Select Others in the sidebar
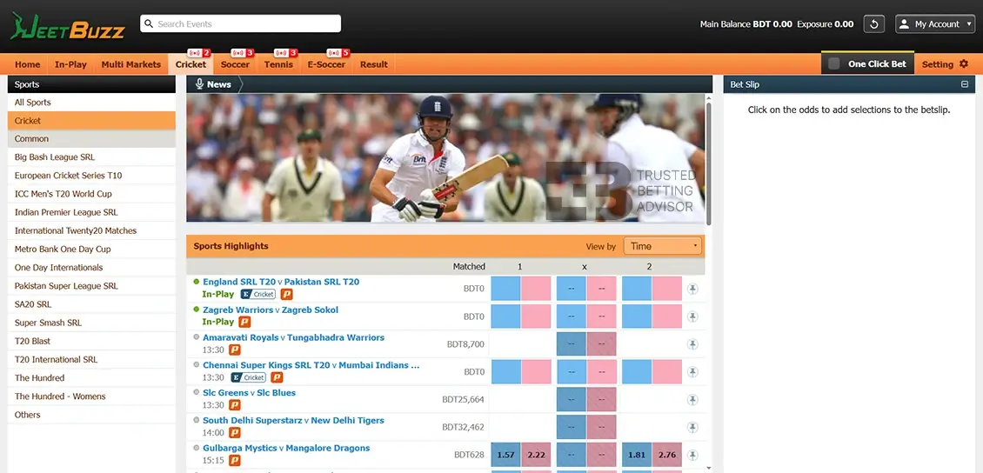The width and height of the screenshot is (983, 473). [x=91, y=414]
